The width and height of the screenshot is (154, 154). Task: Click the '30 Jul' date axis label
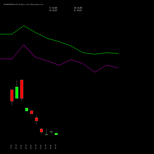click(x=55, y=147)
